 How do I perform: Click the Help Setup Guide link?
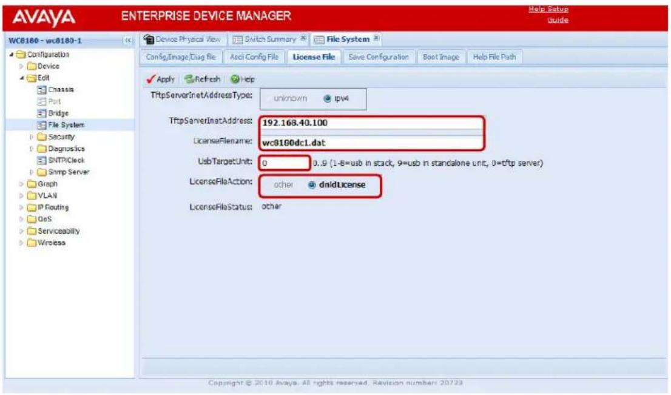click(x=548, y=15)
